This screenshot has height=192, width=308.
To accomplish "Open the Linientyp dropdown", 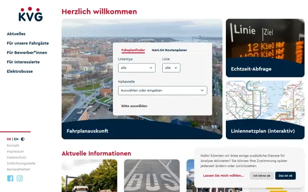I will pos(137,68).
